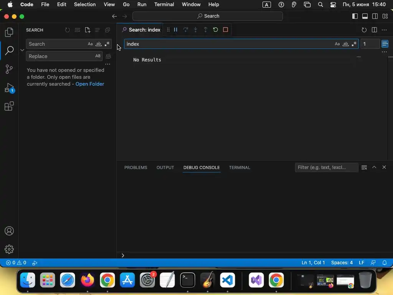Viewport: 393px width, 295px height.
Task: Click Replace All icon beside Replace field
Action: click(108, 56)
